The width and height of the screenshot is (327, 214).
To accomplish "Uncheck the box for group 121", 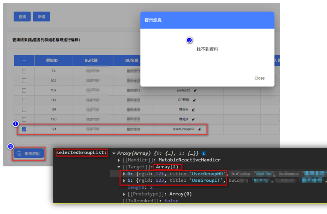I will [24, 129].
